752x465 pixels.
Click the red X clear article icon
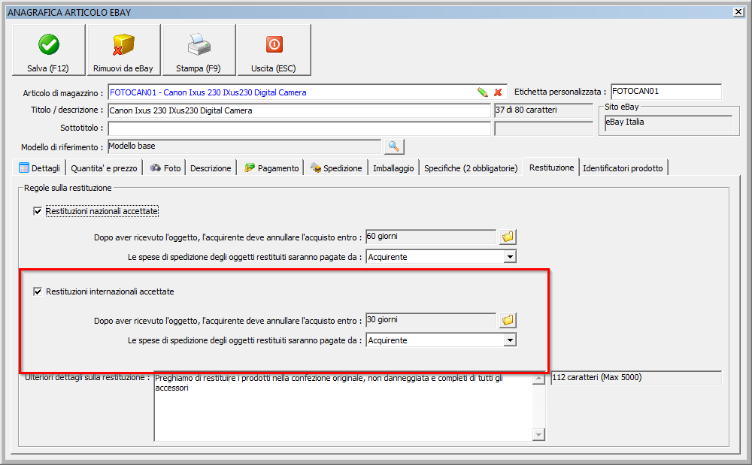(498, 92)
